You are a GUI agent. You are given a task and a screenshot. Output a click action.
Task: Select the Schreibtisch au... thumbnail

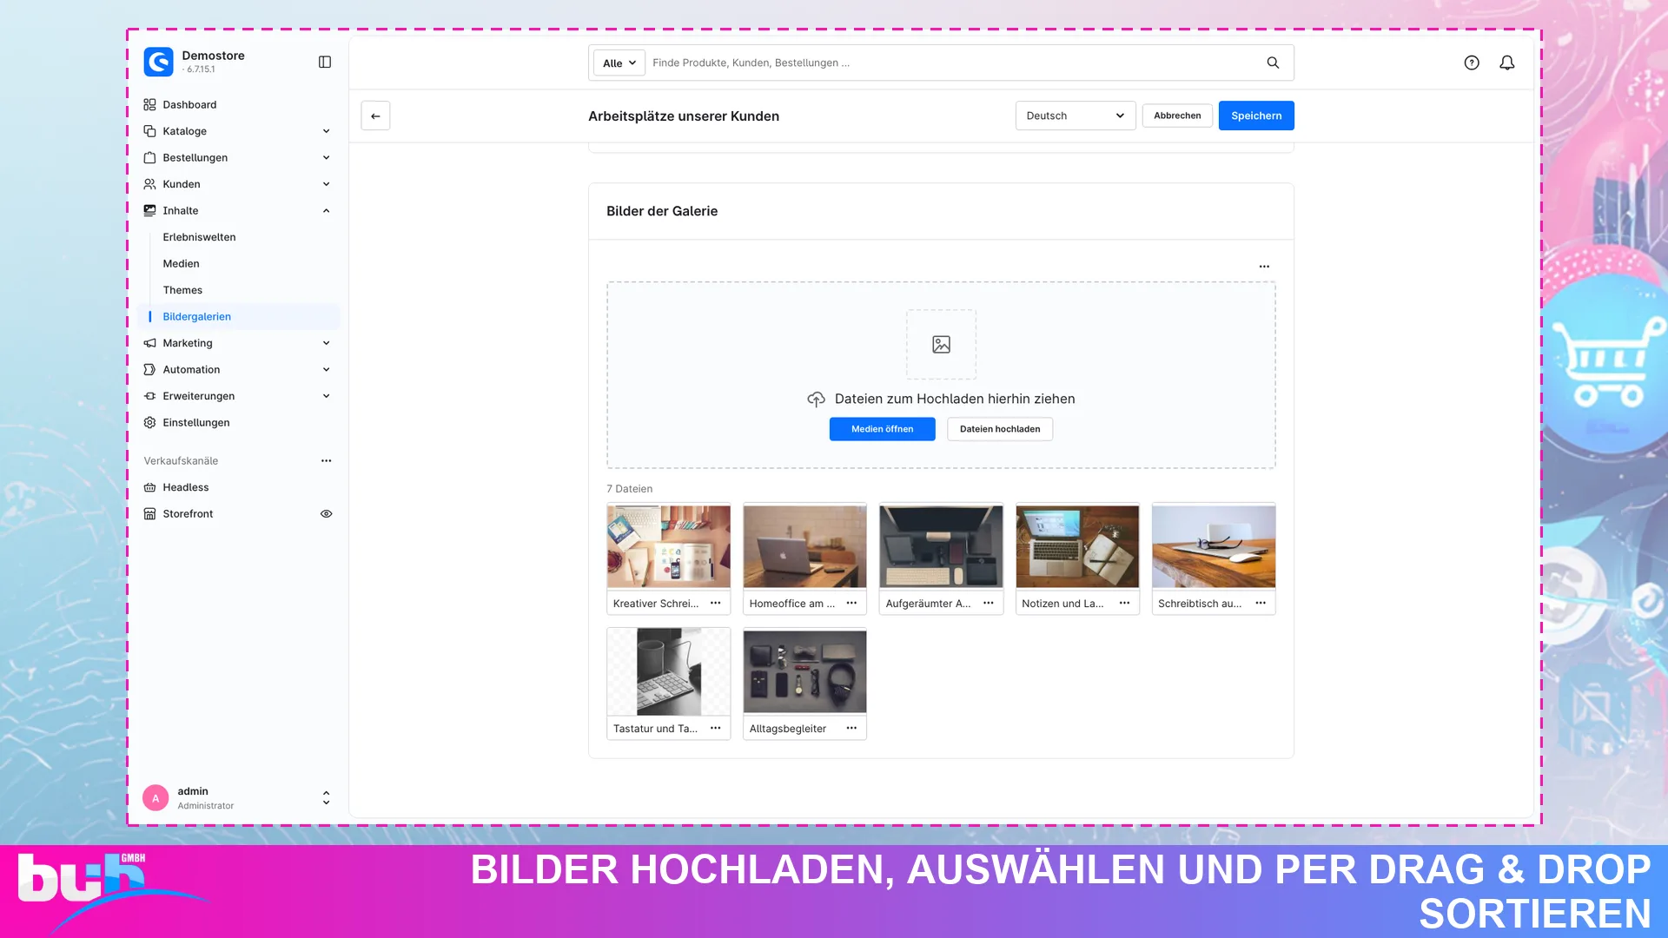1214,546
